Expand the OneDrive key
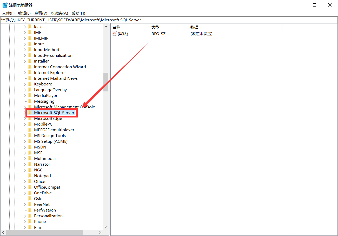Image resolution: width=338 pixels, height=236 pixels. point(25,193)
